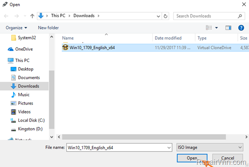Click the Forward navigation arrow
The width and height of the screenshot is (249, 167).
pos(17,16)
